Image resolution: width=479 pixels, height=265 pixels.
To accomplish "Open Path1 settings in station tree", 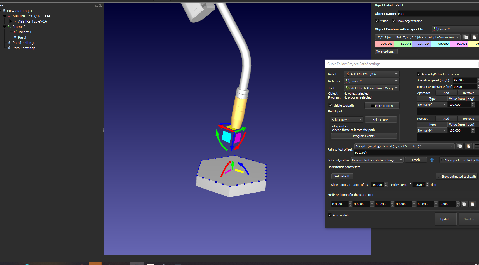I will coord(24,43).
